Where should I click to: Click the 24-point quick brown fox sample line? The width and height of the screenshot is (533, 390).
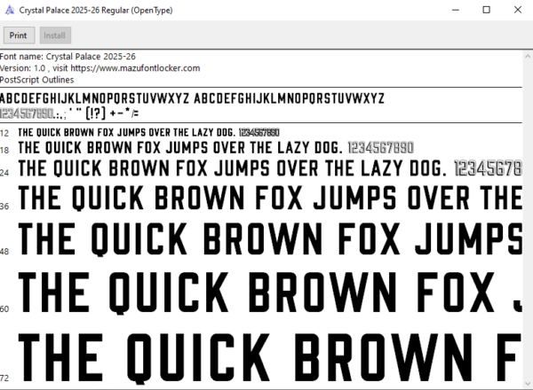click(270, 168)
